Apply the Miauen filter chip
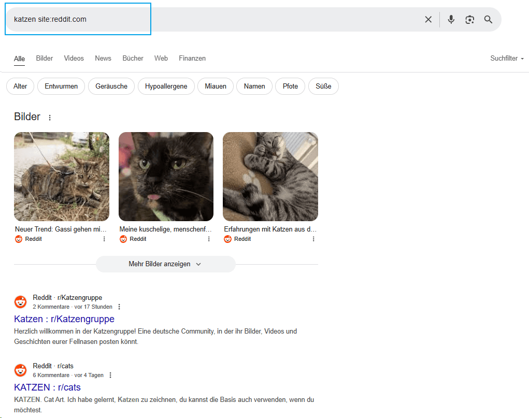529x418 pixels. click(x=216, y=87)
